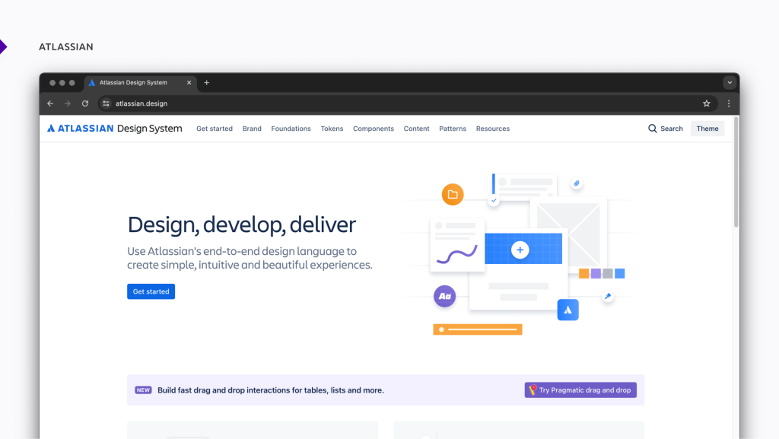Click the Atlassian Design System logo
The width and height of the screenshot is (779, 439).
(114, 128)
